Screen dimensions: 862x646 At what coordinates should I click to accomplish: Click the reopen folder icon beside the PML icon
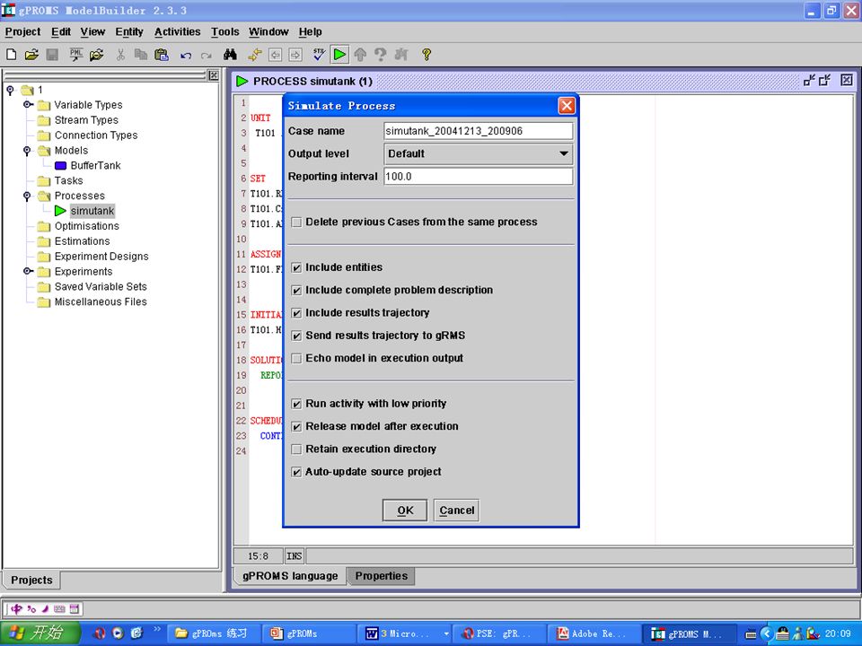(96, 55)
